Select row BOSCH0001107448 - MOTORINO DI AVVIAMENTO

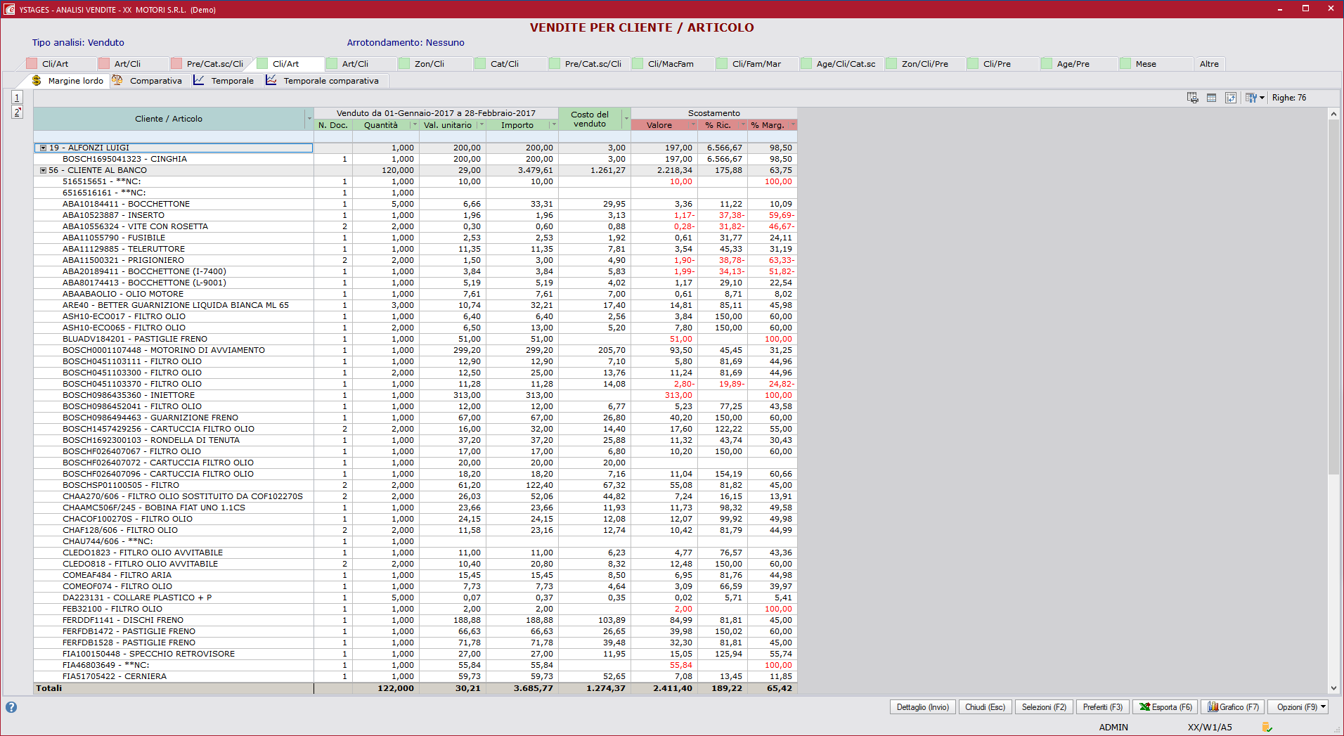[x=415, y=350]
